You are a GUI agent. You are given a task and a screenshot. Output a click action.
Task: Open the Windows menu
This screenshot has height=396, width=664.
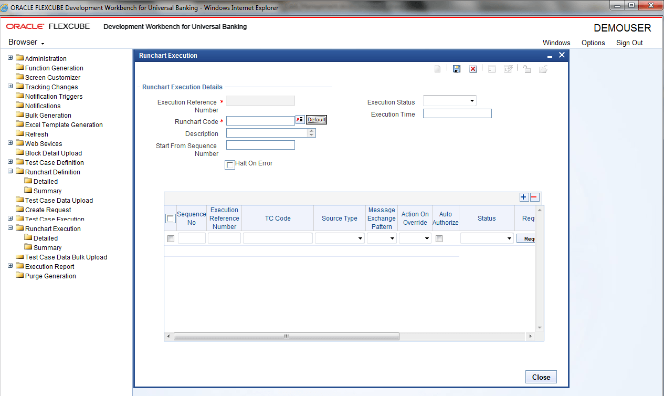[x=556, y=43]
